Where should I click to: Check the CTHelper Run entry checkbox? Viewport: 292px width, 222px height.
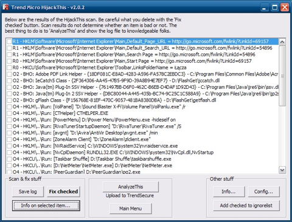coord(9,113)
